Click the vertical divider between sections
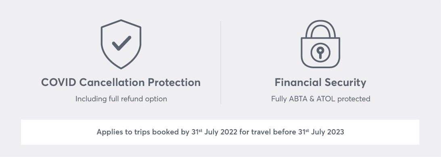 [x=221, y=62]
